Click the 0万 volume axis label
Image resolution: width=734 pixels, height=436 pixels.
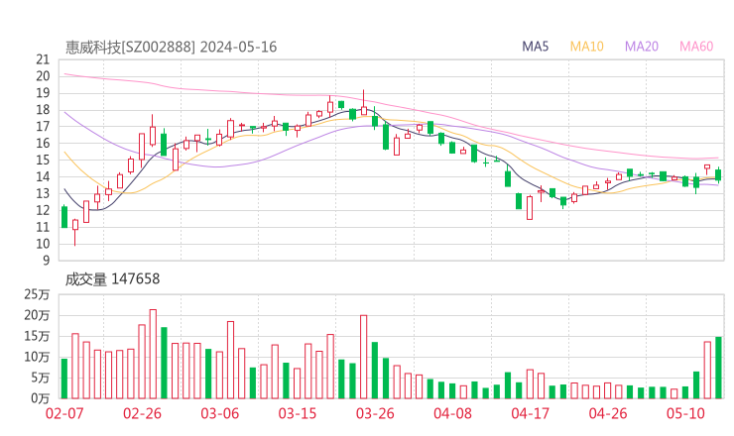point(41,398)
